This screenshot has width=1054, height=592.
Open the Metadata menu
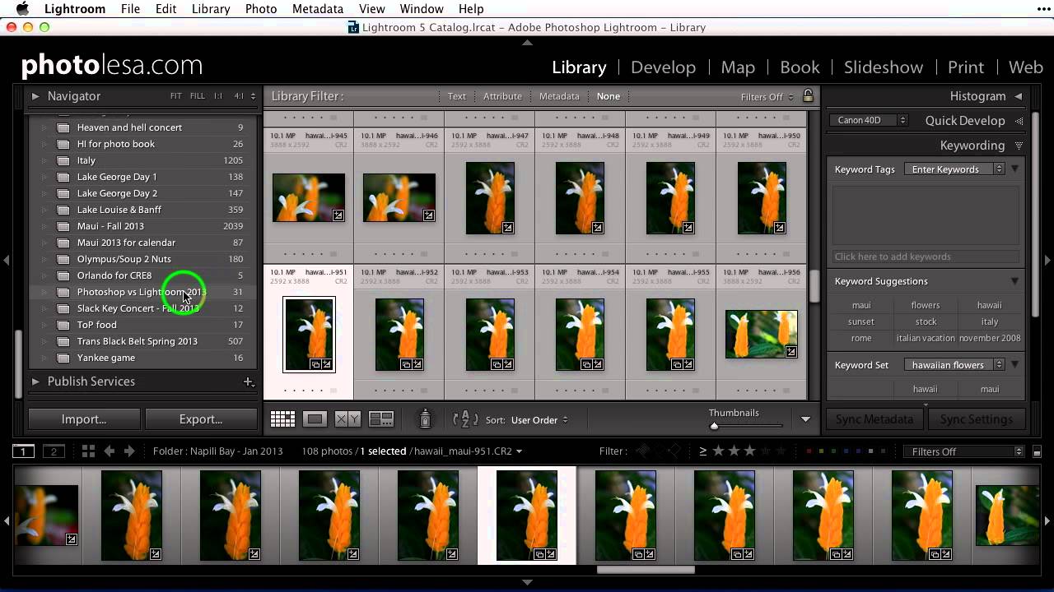[x=318, y=9]
